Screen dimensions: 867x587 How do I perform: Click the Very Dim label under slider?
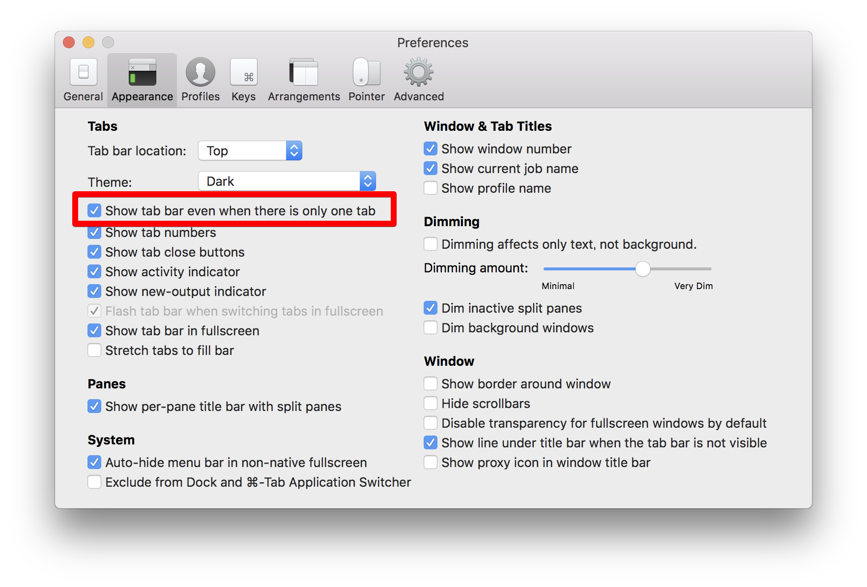tap(694, 286)
